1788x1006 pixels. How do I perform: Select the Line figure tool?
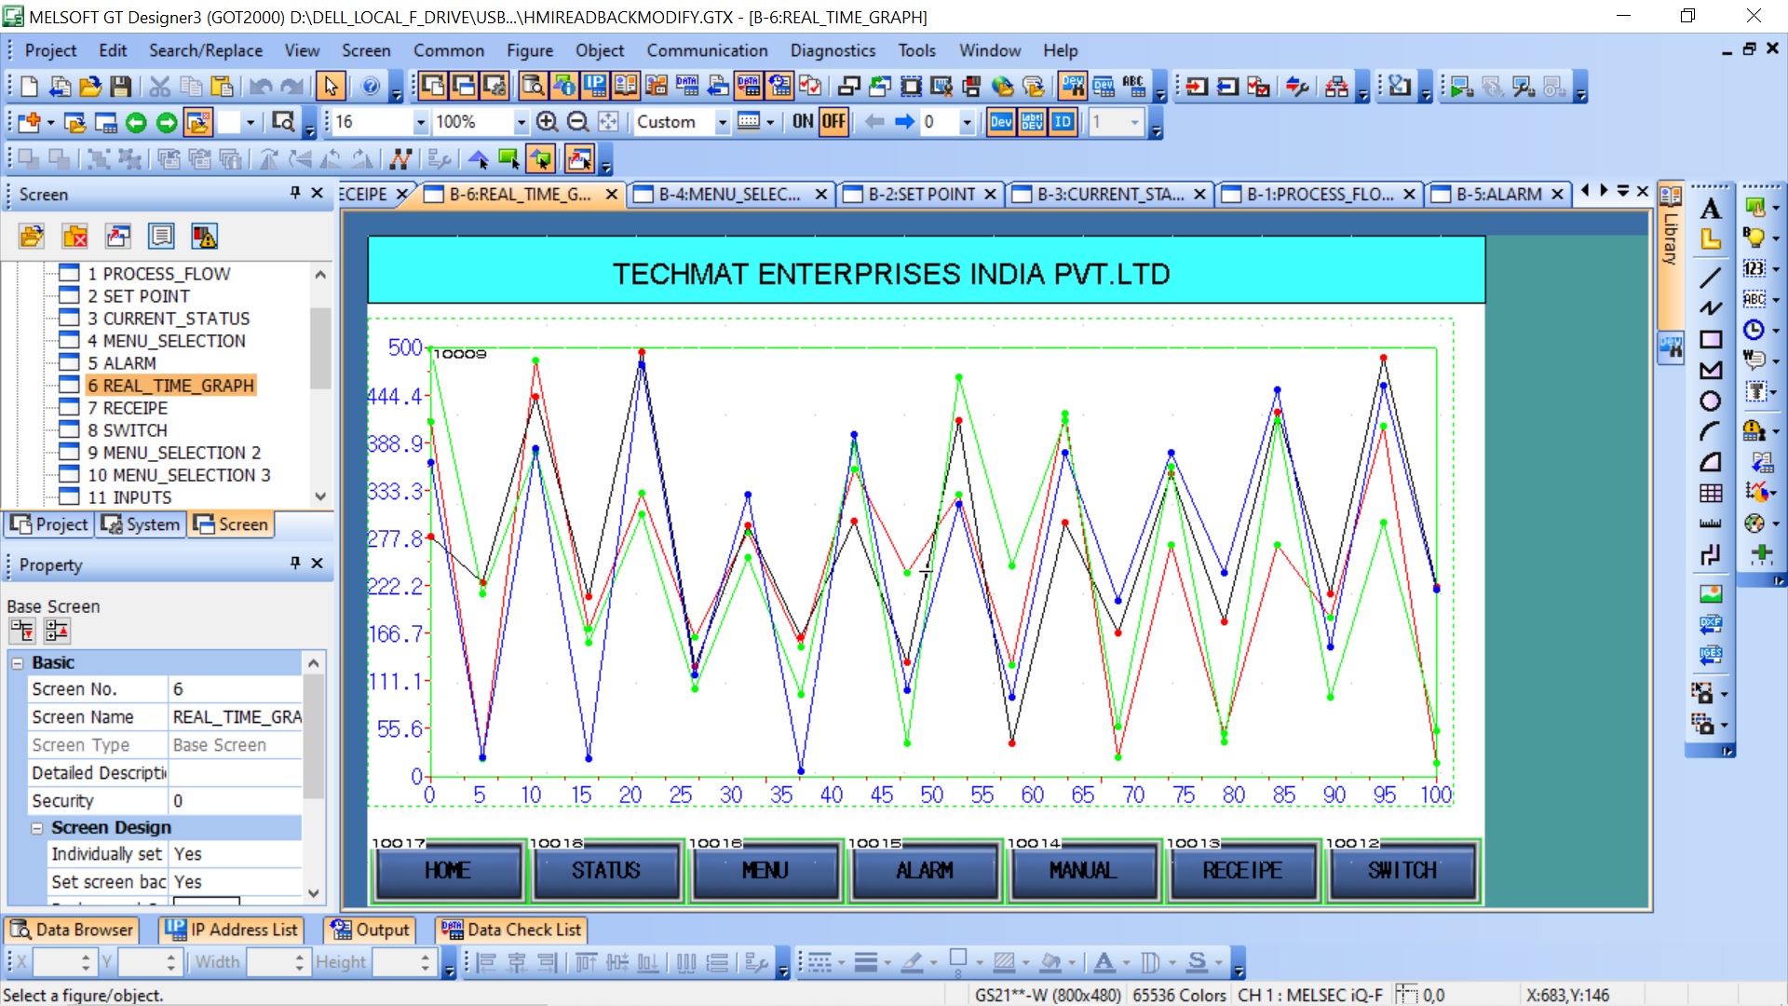tap(1711, 277)
